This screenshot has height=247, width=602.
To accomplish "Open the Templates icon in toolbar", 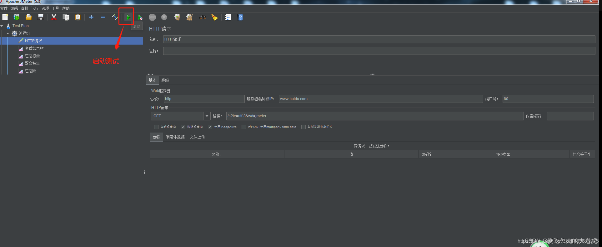I will click(17, 17).
